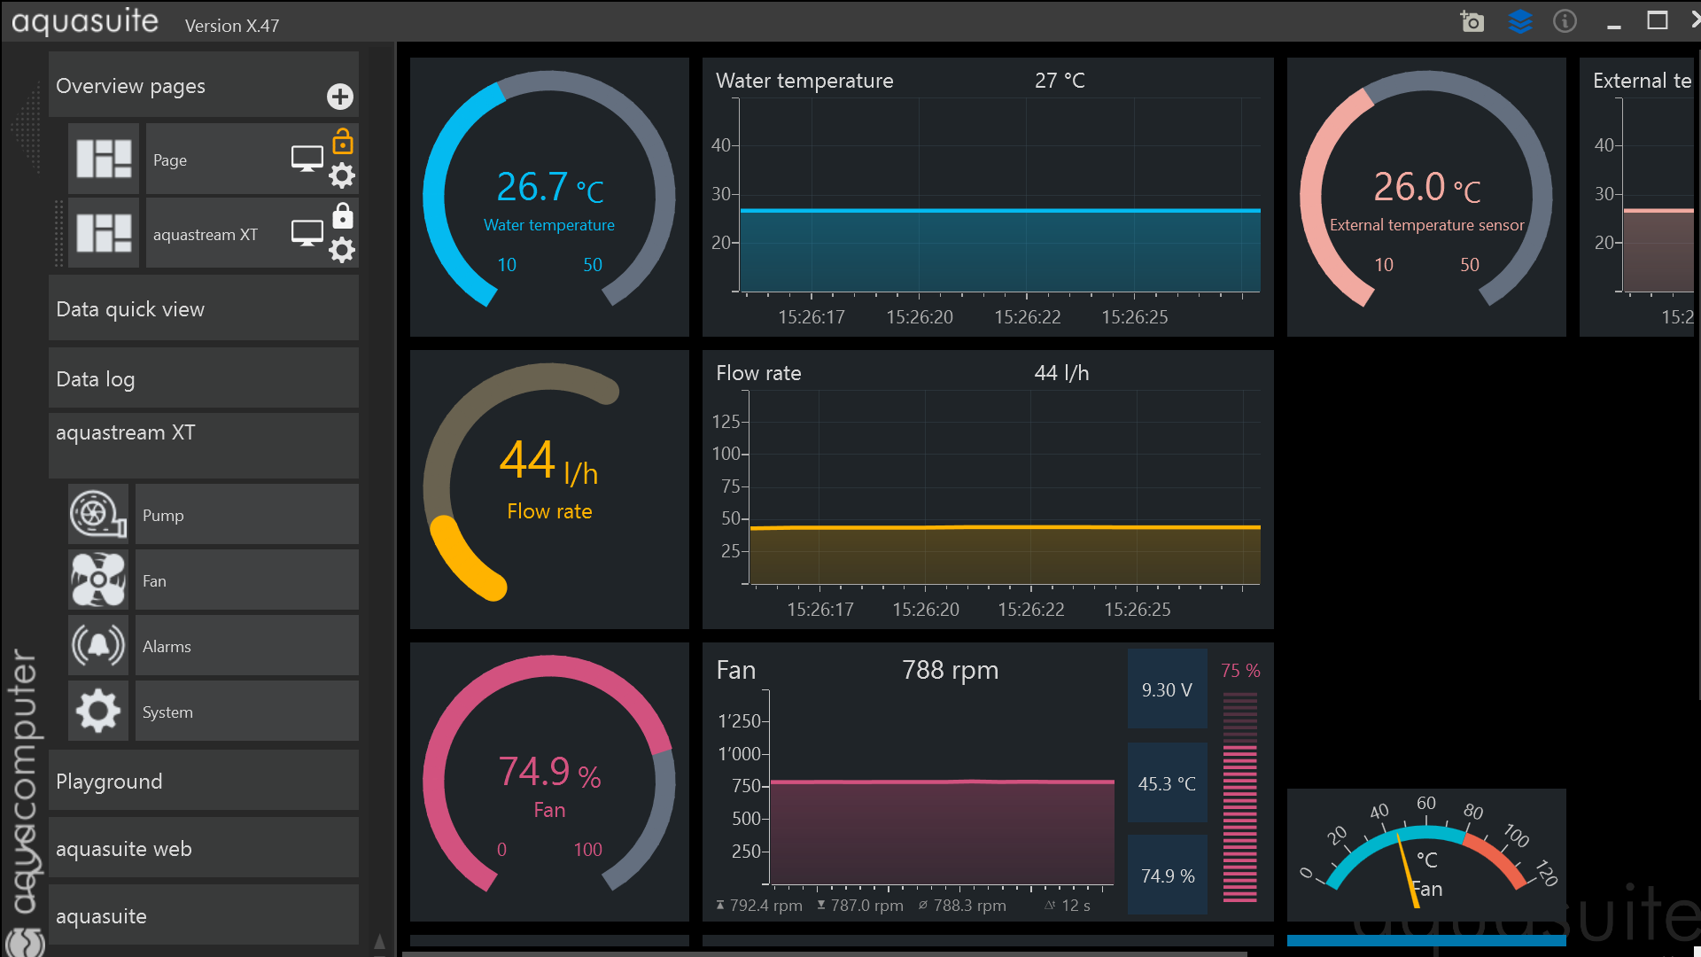Open settings gear for aquastream XT page
The height and width of the screenshot is (957, 1701).
[342, 251]
